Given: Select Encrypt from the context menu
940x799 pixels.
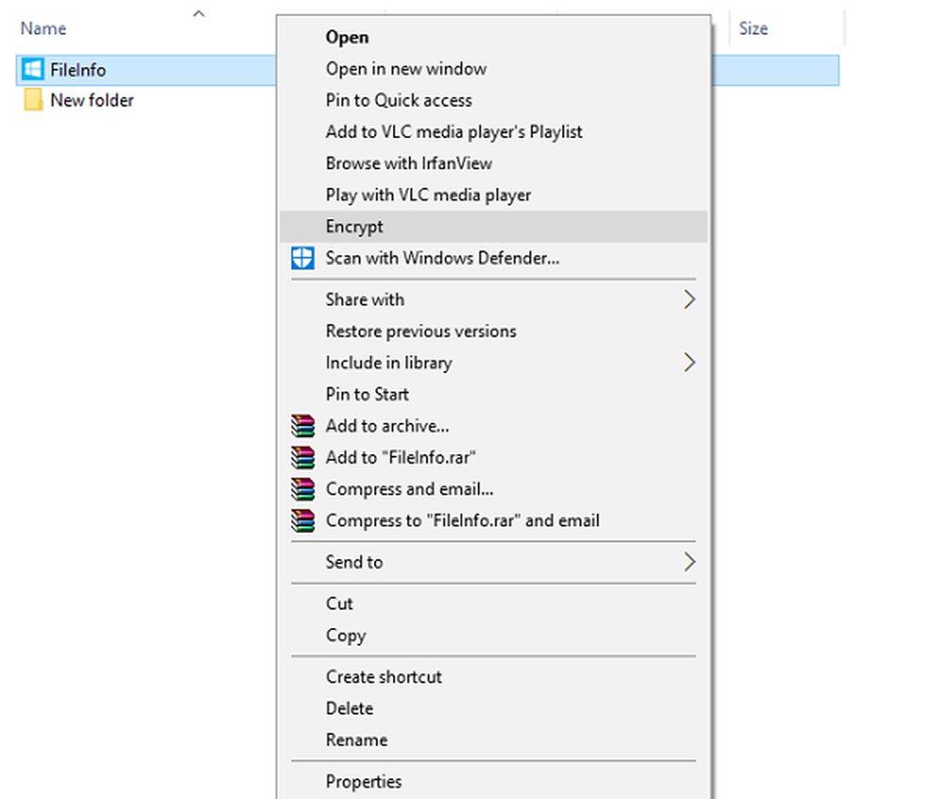Looking at the screenshot, I should pyautogui.click(x=354, y=227).
